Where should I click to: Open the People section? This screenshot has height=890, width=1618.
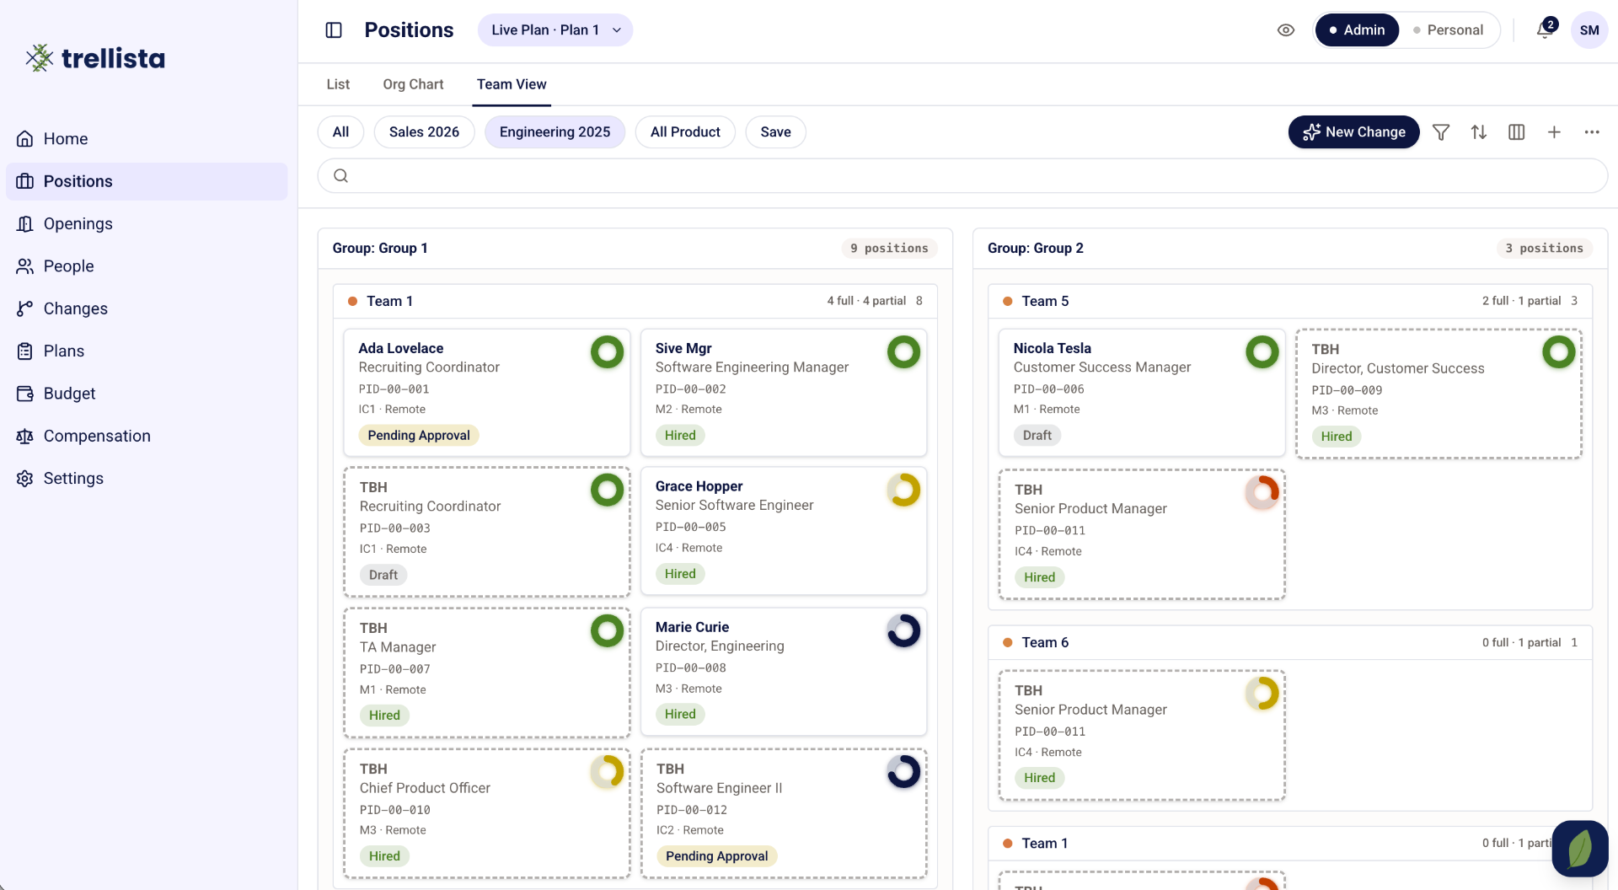[147, 266]
